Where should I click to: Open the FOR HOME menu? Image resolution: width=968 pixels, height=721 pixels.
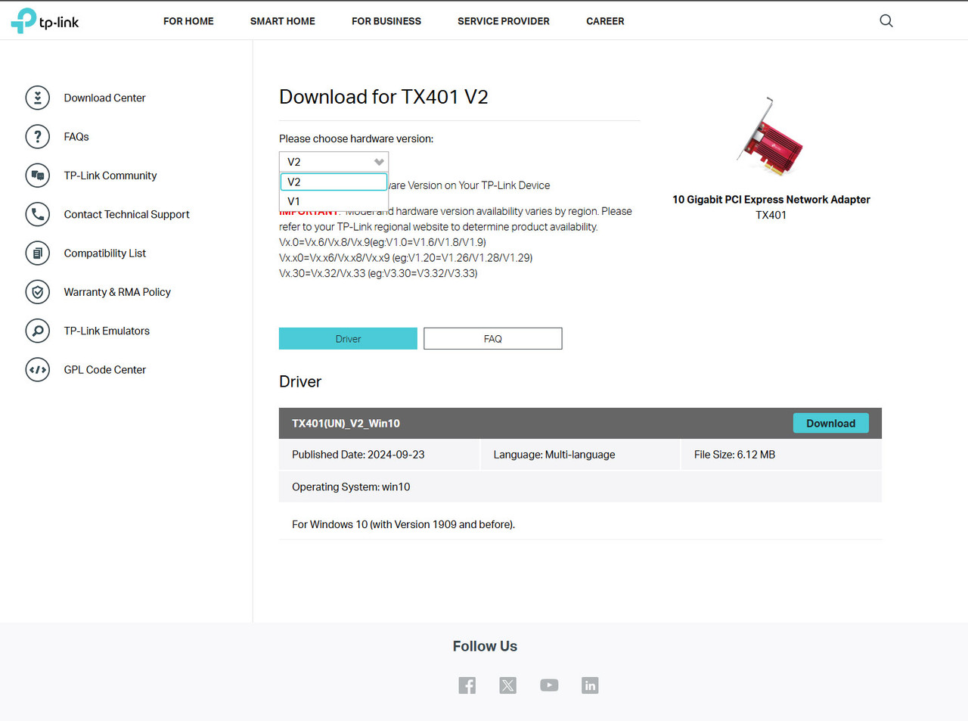click(x=188, y=21)
